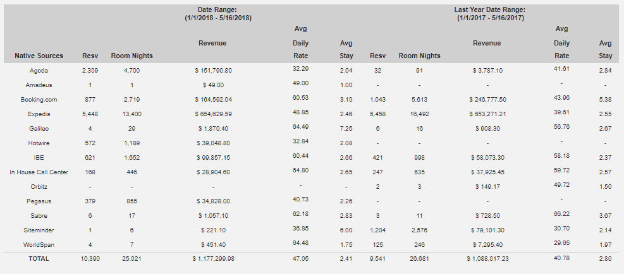Click the Galileo source name

tap(39, 128)
